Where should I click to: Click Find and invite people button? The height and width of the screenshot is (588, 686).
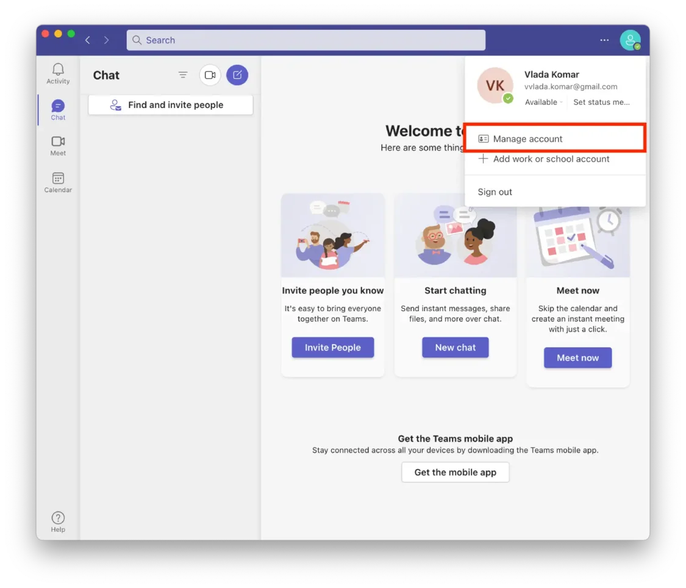171,105
